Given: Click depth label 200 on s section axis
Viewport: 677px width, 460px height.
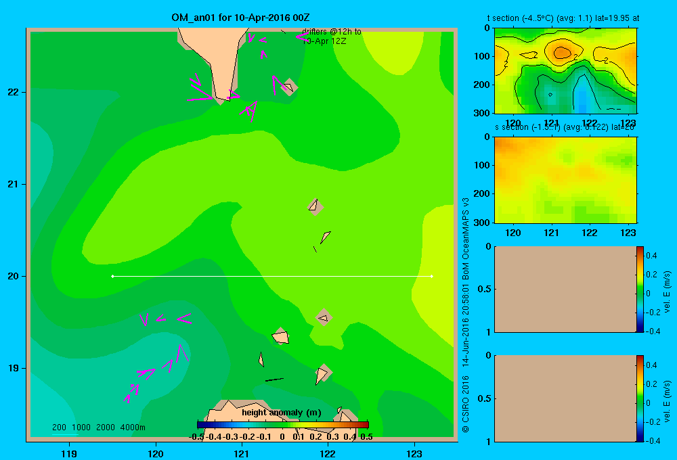Looking at the screenshot, I should [x=483, y=193].
